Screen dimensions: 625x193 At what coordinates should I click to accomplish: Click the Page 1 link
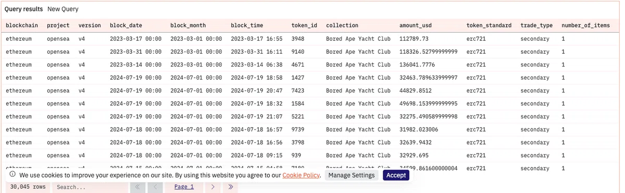pyautogui.click(x=184, y=187)
